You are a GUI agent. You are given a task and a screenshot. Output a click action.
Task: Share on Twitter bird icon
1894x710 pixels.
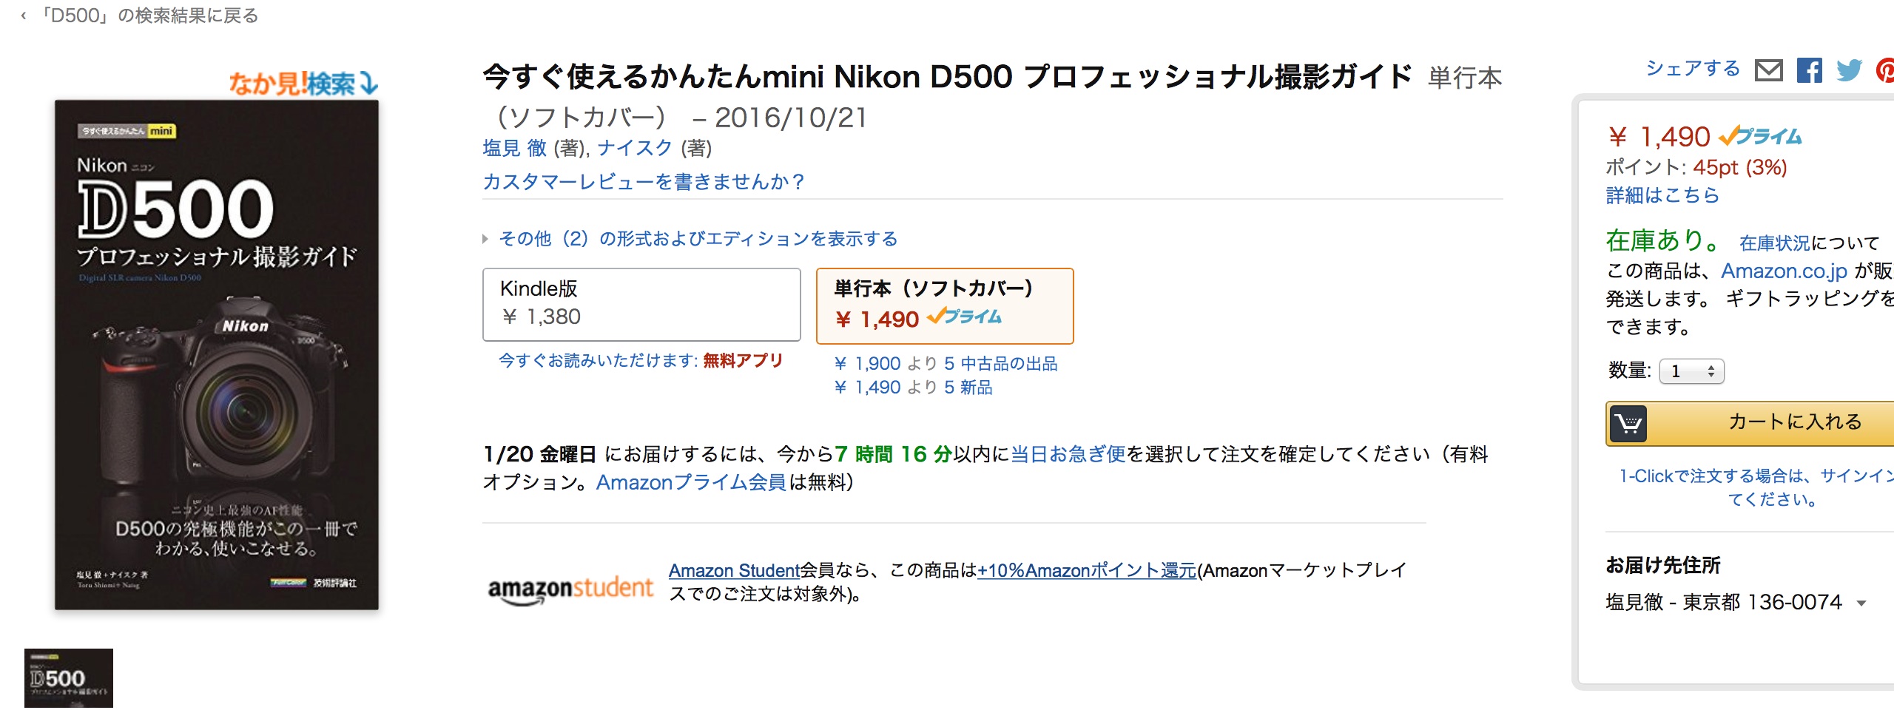click(1849, 70)
